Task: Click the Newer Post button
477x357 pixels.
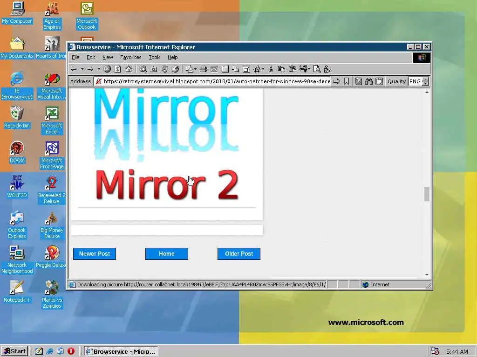Action: (x=94, y=254)
